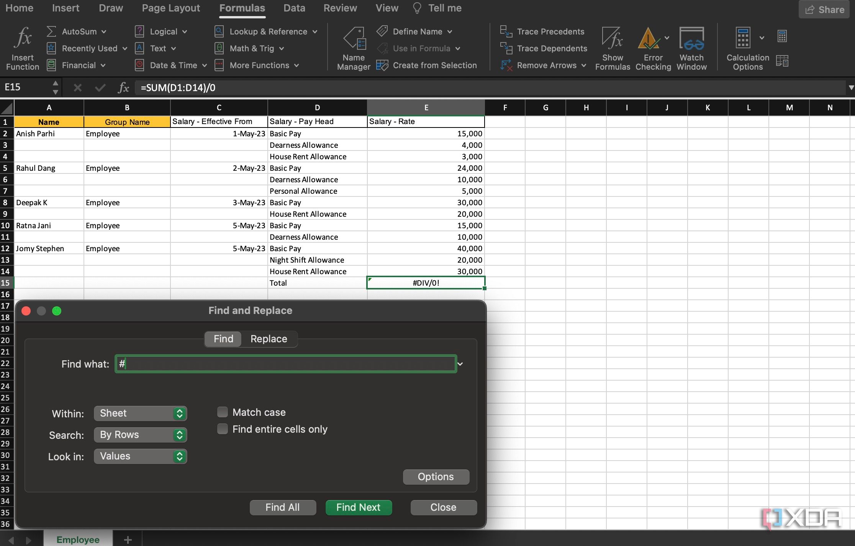Viewport: 855px width, 546px height.
Task: Open the Watch Window
Action: pos(691,47)
